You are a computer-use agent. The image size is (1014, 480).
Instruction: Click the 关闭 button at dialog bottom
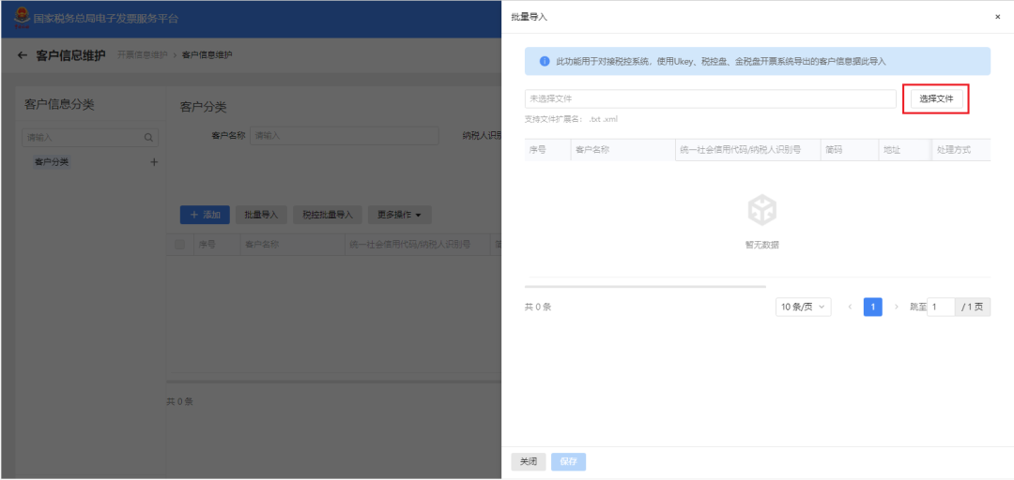[529, 462]
